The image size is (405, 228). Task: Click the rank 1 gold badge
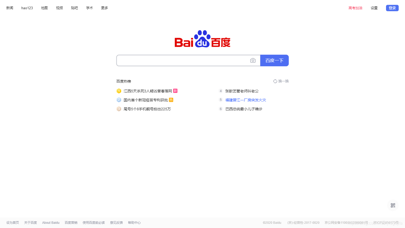(119, 91)
